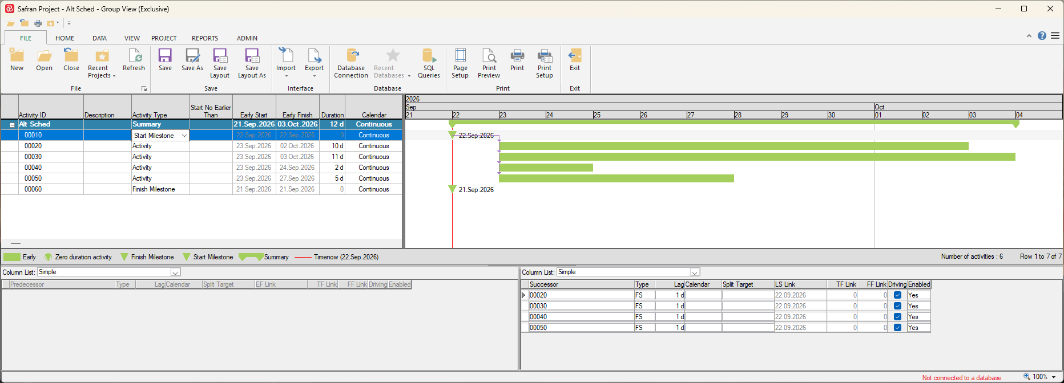Open the Activity Type dropdown for 00010
Viewport: 1064px width, 383px height.
pos(184,136)
